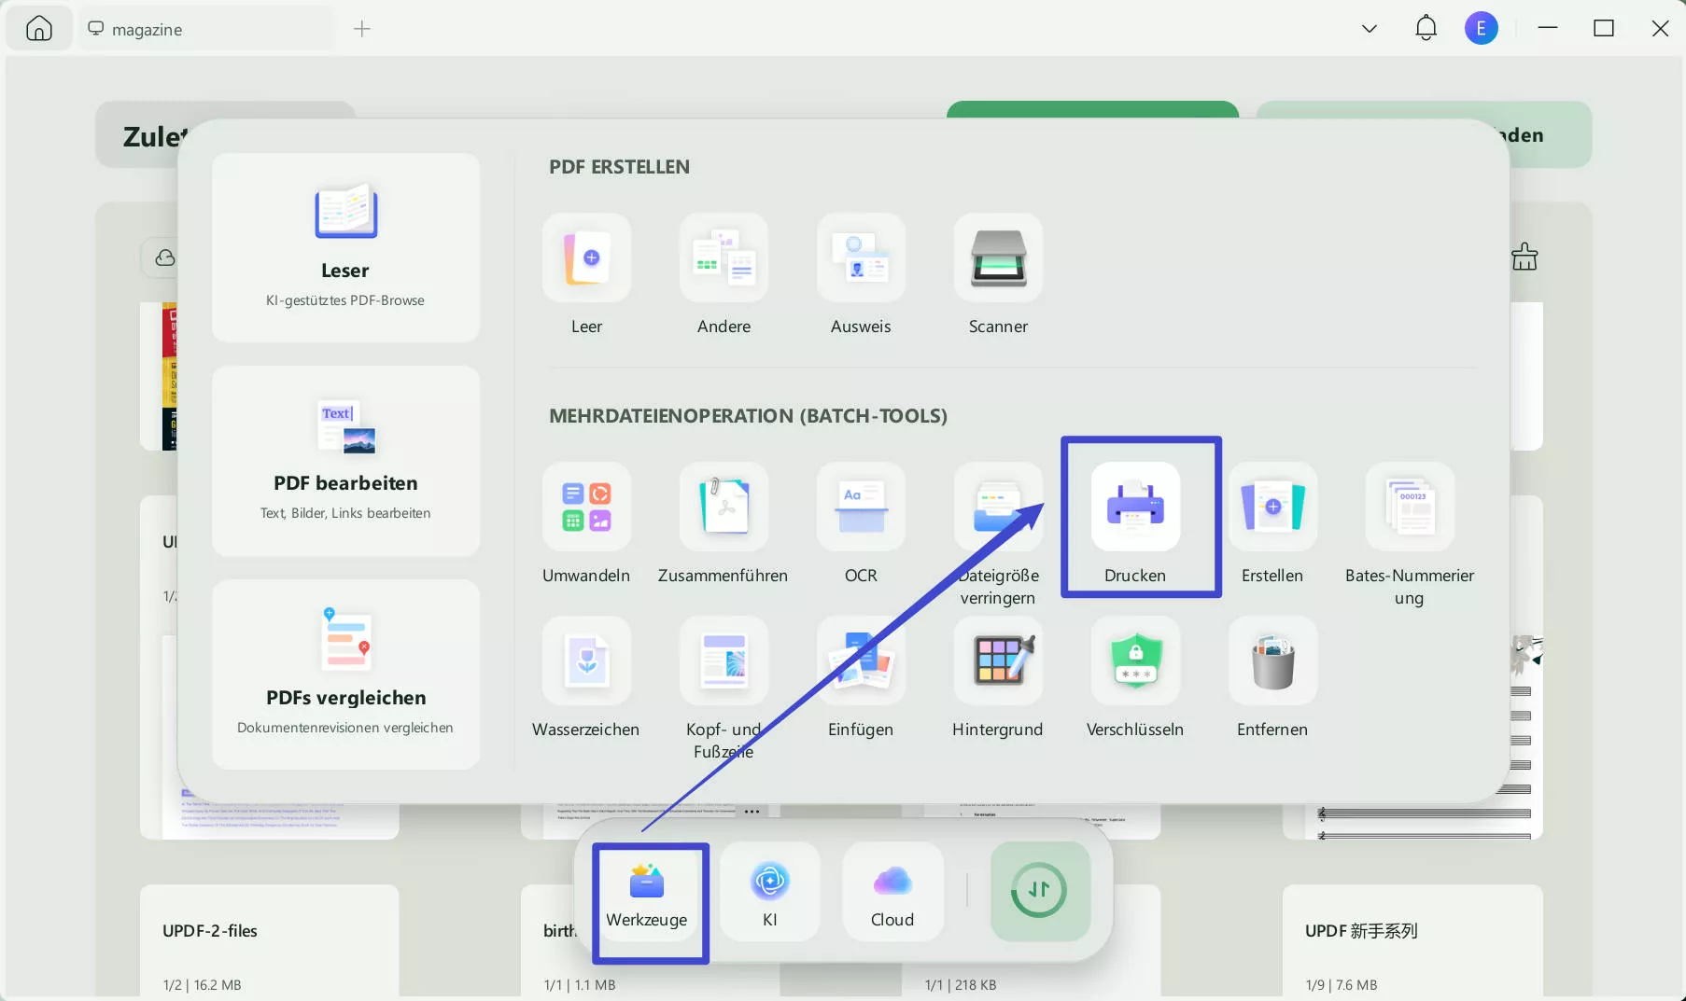Click the cloud filter icon in file list
Image resolution: width=1686 pixels, height=1001 pixels.
click(x=165, y=257)
